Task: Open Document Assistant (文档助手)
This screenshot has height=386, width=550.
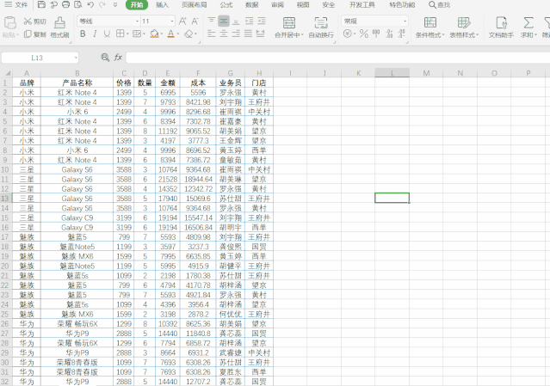Action: (501, 28)
